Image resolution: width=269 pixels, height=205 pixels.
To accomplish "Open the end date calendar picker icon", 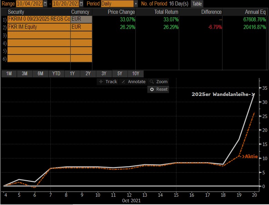I will pyautogui.click(x=81, y=3).
